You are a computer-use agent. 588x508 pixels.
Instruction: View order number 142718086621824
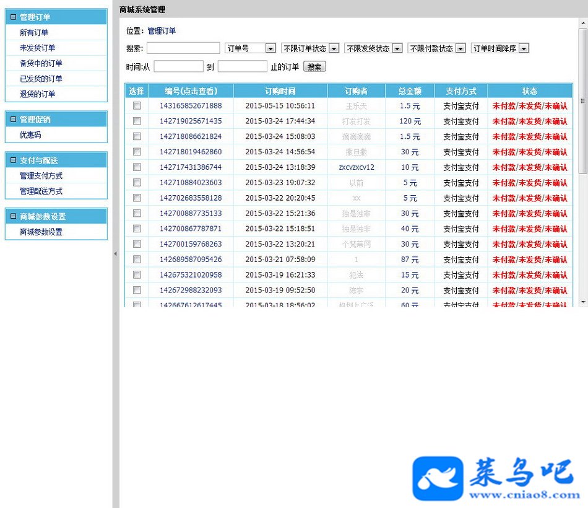191,137
